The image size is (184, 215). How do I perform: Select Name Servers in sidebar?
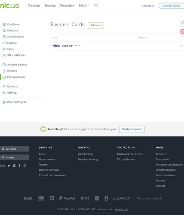pos(15,37)
